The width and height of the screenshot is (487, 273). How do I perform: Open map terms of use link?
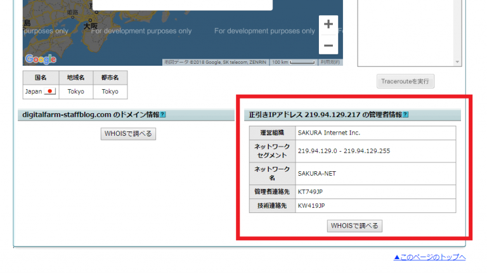point(330,62)
